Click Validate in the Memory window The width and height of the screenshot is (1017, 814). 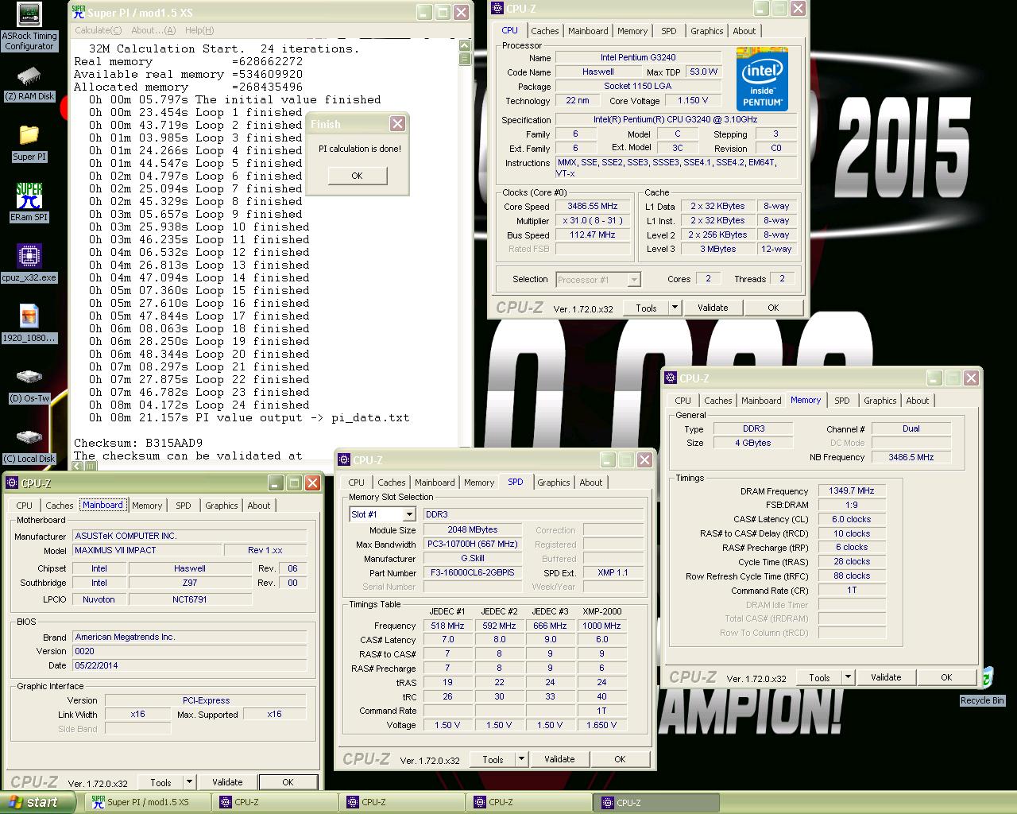pos(886,677)
